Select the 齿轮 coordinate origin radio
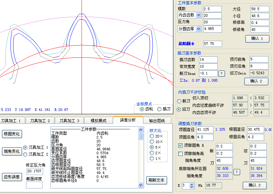This screenshot has width=274, height=194. pos(142,109)
